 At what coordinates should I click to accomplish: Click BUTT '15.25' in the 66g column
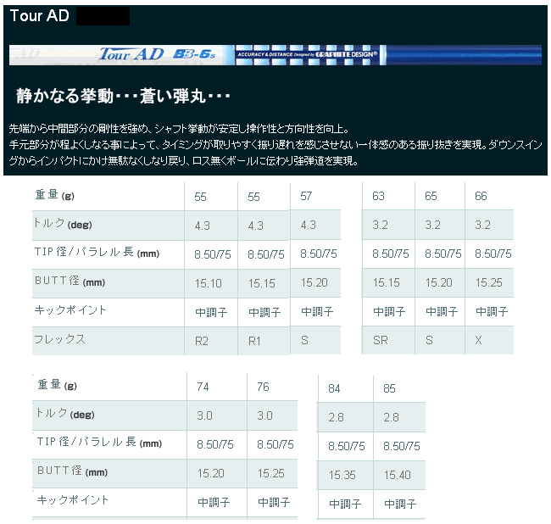pos(489,282)
